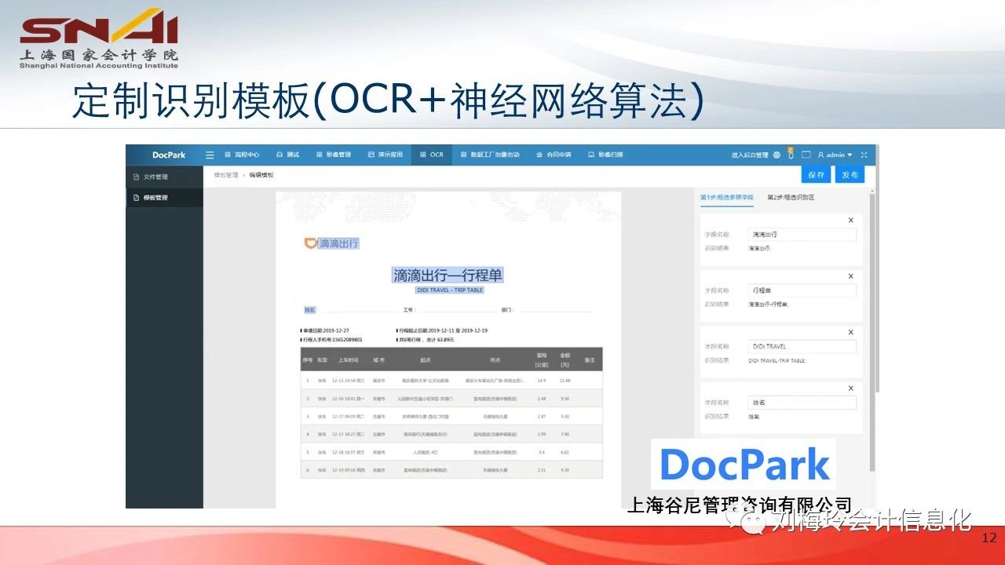Toggle the fullscreen icon in top bar
Screen dimensions: 1005x565
[x=864, y=155]
